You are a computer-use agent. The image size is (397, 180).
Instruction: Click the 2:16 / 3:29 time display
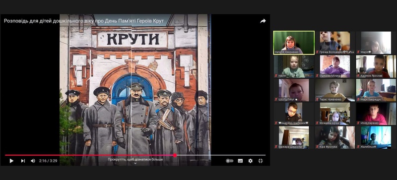tap(48, 161)
